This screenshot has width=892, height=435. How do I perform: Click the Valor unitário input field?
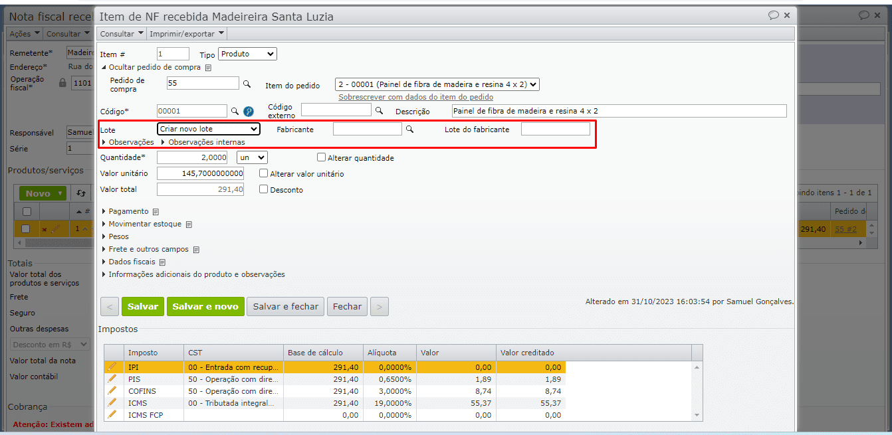coord(201,173)
